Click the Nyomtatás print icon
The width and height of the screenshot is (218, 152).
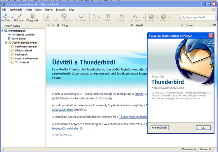coord(136,16)
